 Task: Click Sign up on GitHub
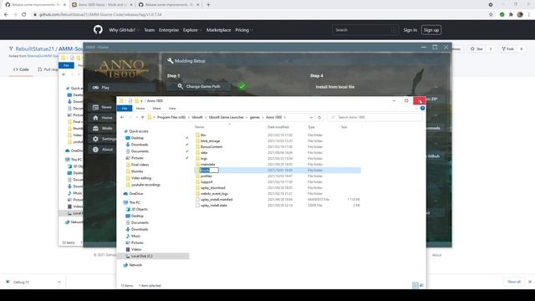tap(431, 30)
